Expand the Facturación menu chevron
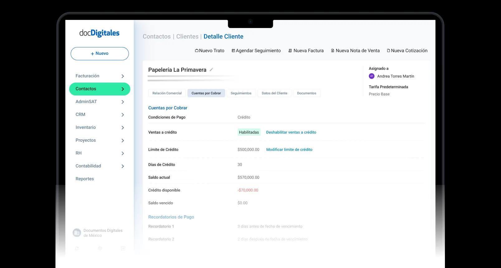The image size is (501, 268). [123, 76]
